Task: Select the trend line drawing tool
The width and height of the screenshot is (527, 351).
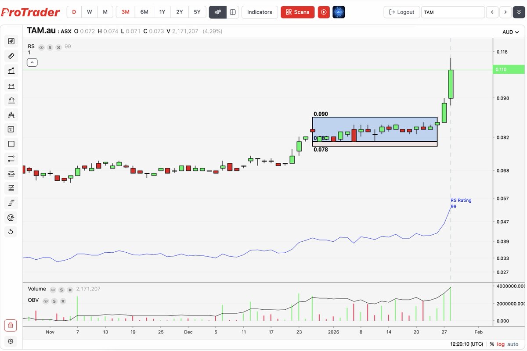Action: (11, 71)
